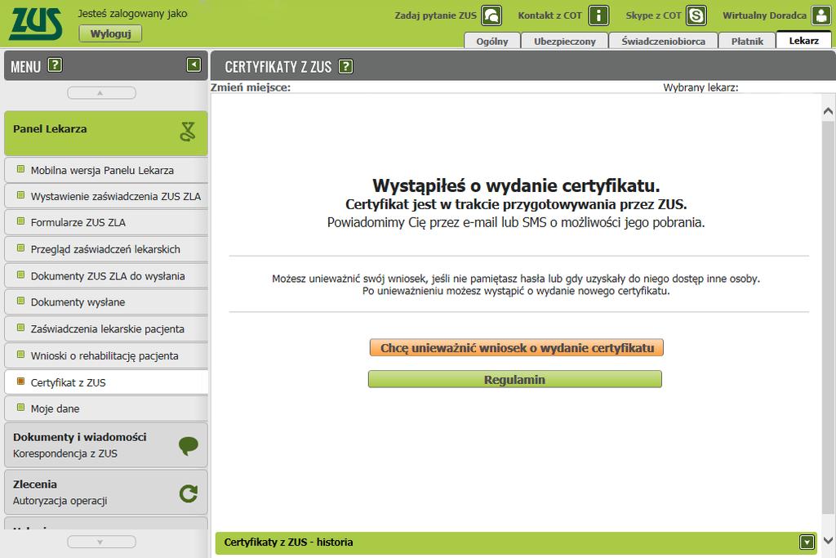Open help icon beside Certyfikaty z ZUS
This screenshot has width=836, height=558.
346,66
